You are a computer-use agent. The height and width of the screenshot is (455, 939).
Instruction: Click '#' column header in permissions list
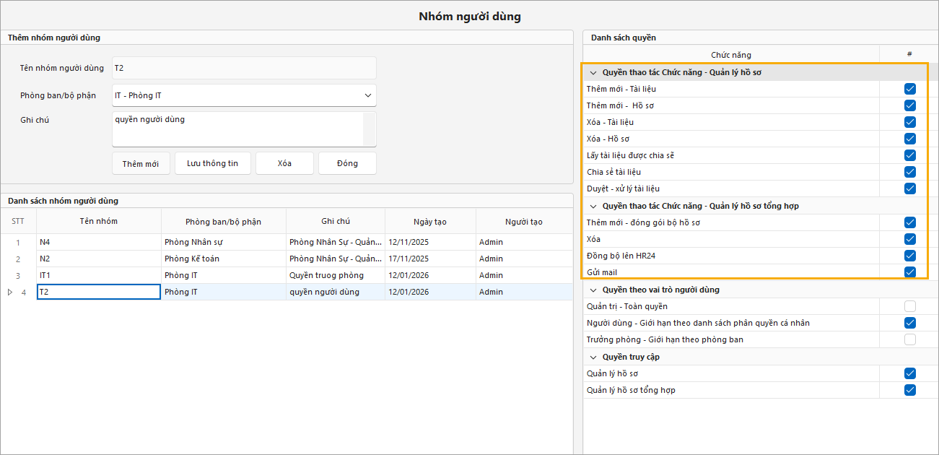pyautogui.click(x=909, y=54)
